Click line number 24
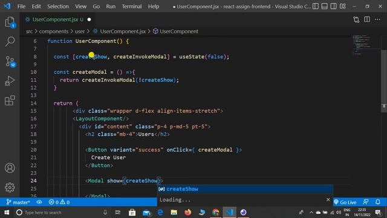The width and height of the screenshot is (387, 218). point(34,180)
